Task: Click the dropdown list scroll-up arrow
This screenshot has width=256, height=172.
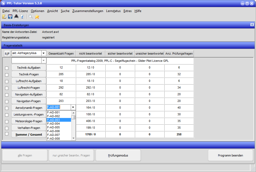Action: pyautogui.click(x=73, y=113)
